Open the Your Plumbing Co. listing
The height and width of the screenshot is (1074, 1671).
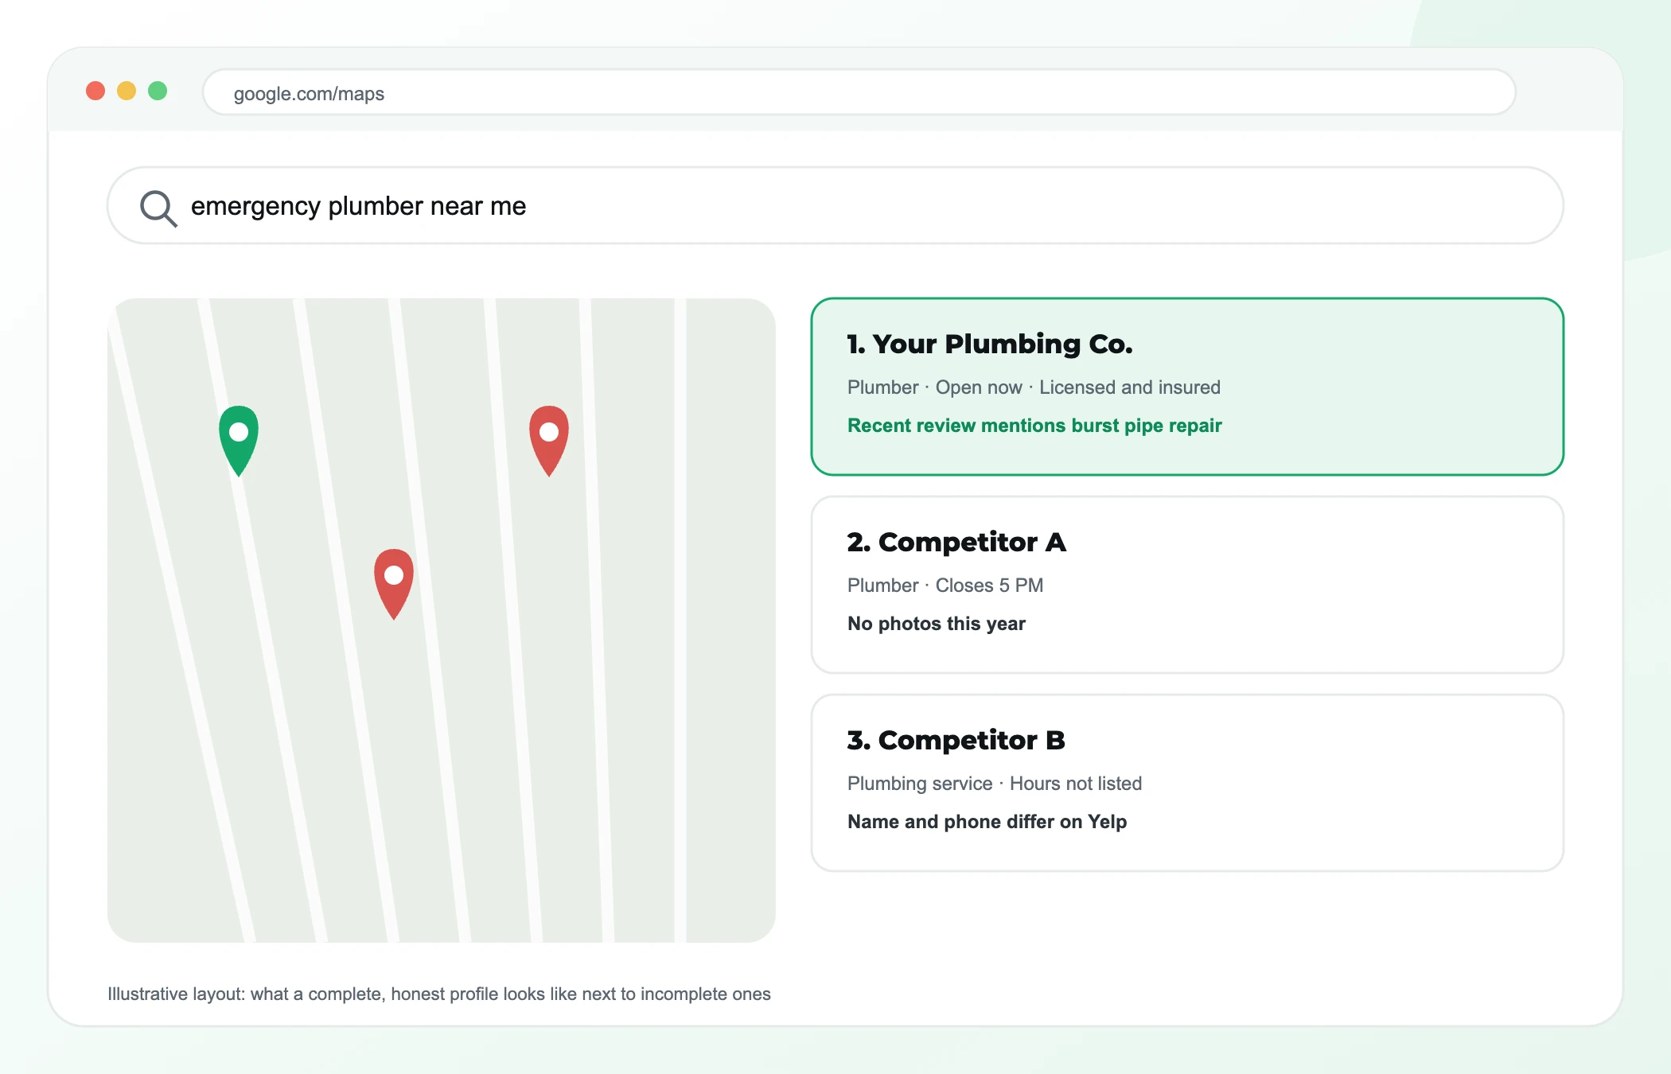pos(1187,387)
